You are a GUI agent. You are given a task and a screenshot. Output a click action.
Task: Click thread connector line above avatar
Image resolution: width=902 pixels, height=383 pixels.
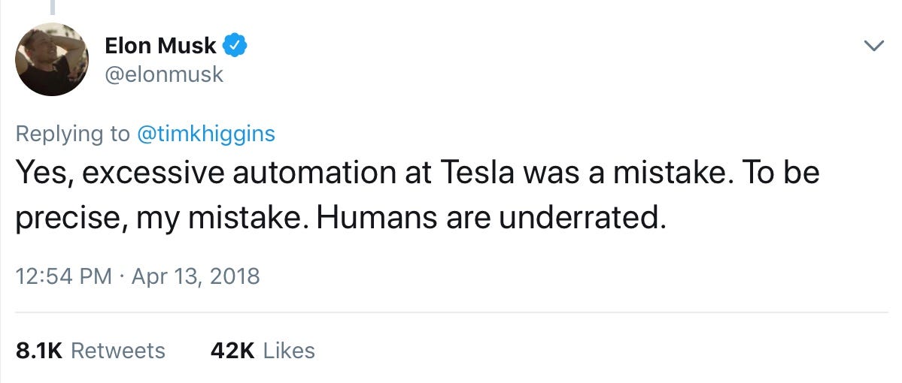coord(53,7)
